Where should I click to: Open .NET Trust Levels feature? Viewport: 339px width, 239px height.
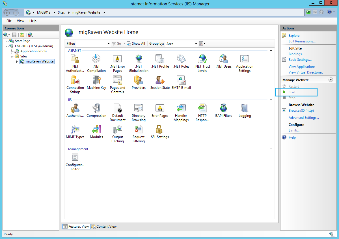[202, 63]
